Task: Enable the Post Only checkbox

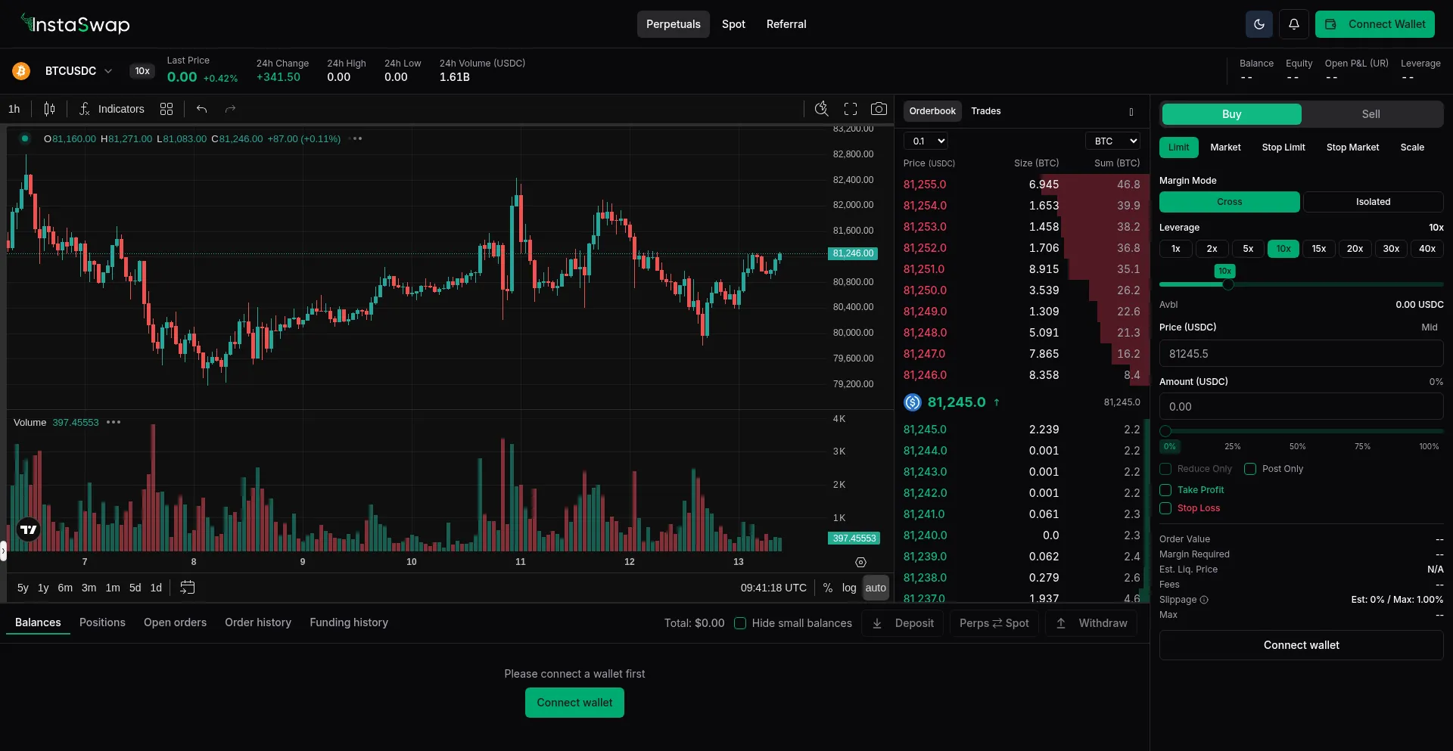Action: [1250, 469]
